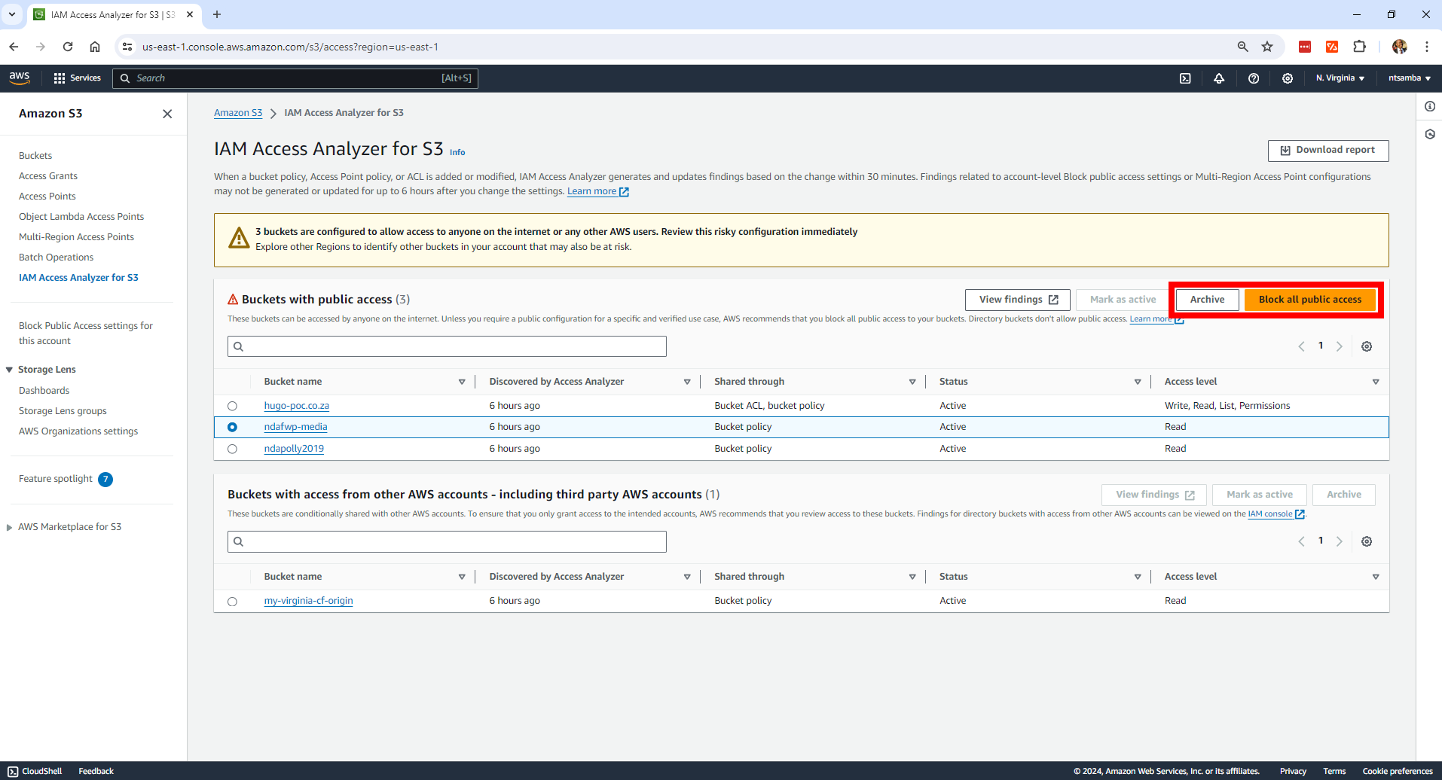The height and width of the screenshot is (780, 1442).
Task: Open the Services app grid icon
Action: click(x=59, y=78)
